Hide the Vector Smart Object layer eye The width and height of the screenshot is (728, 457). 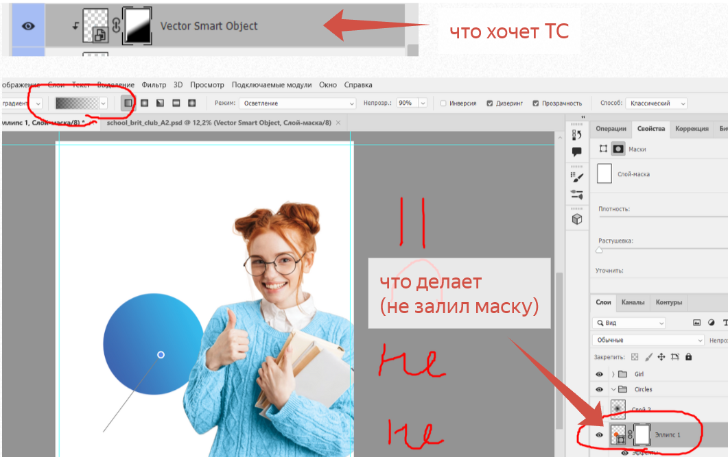[28, 26]
